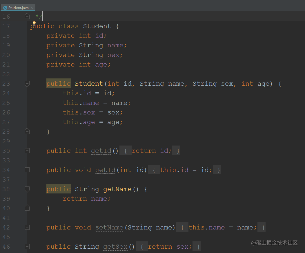This screenshot has height=253, width=305.
Task: Click highlighted 'public' keyword on line 23
Action: pos(58,83)
